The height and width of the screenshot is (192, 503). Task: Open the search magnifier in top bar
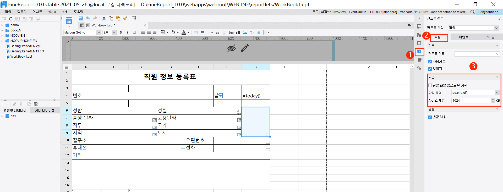[472, 12]
